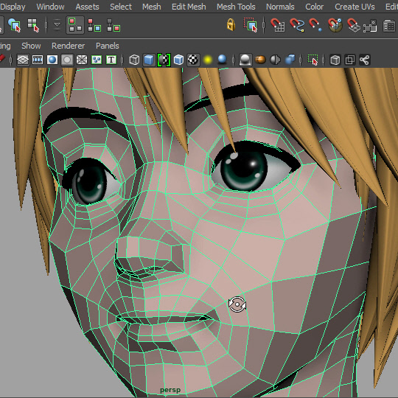
Task: Click the snap to curves magnet icon
Action: (x=297, y=25)
